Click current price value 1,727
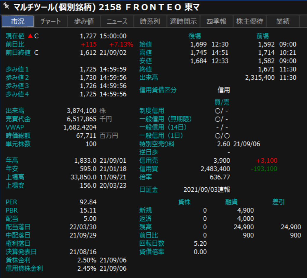 click(88, 36)
